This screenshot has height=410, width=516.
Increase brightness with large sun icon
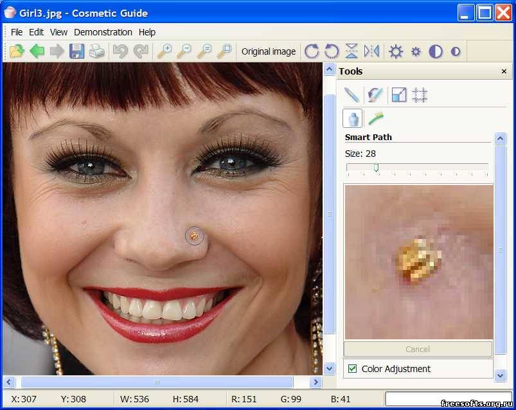396,51
